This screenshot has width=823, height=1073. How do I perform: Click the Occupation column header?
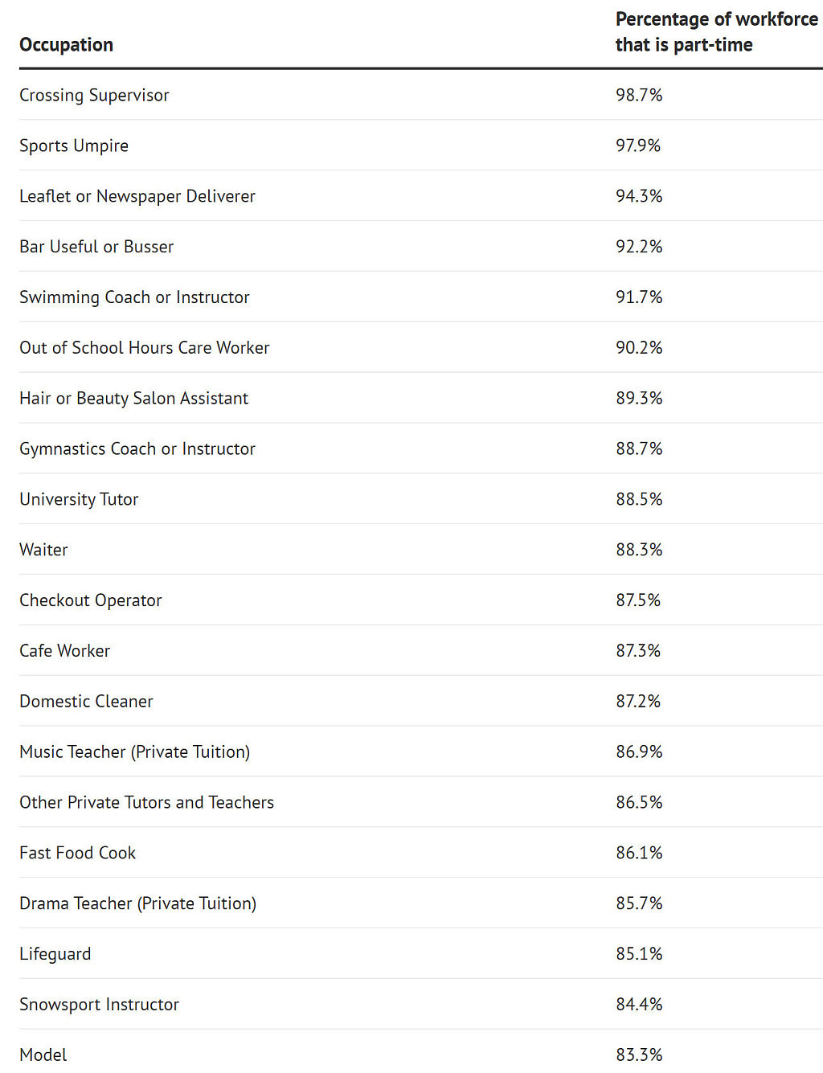click(x=66, y=45)
